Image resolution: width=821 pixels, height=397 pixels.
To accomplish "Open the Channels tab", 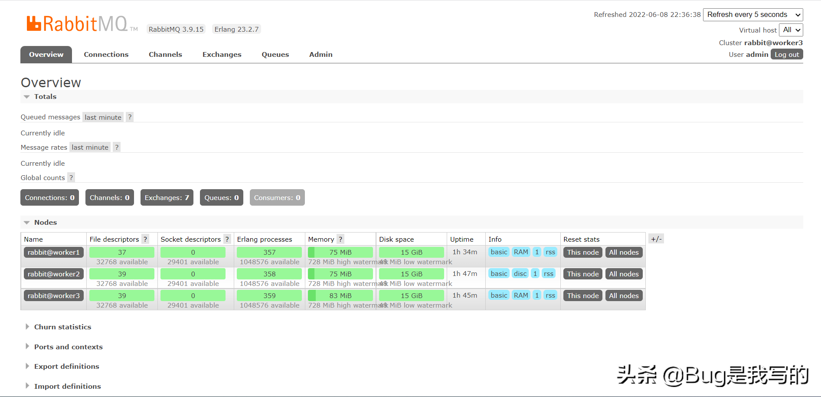I will [165, 55].
